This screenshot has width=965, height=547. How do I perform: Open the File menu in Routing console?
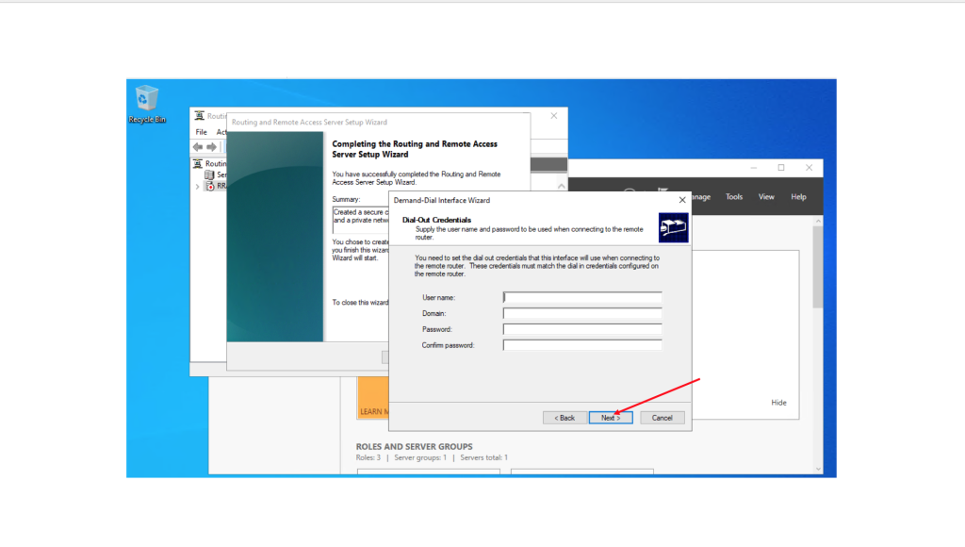pos(201,132)
